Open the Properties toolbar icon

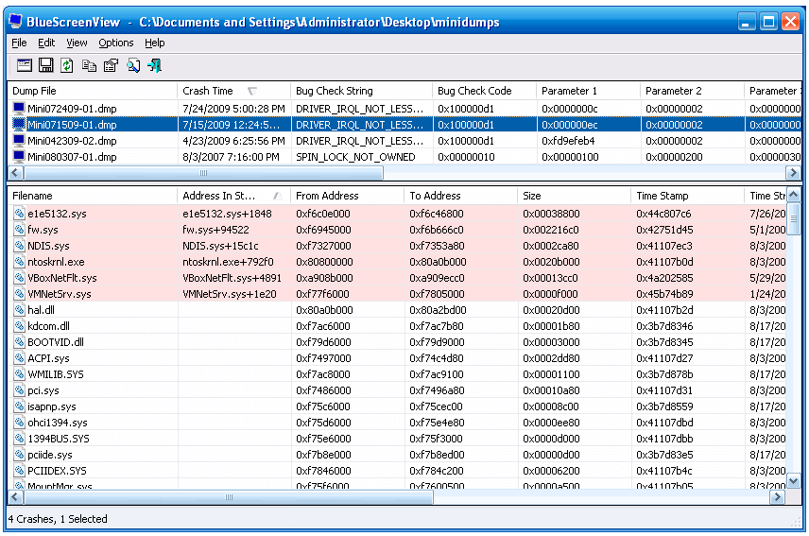[111, 65]
